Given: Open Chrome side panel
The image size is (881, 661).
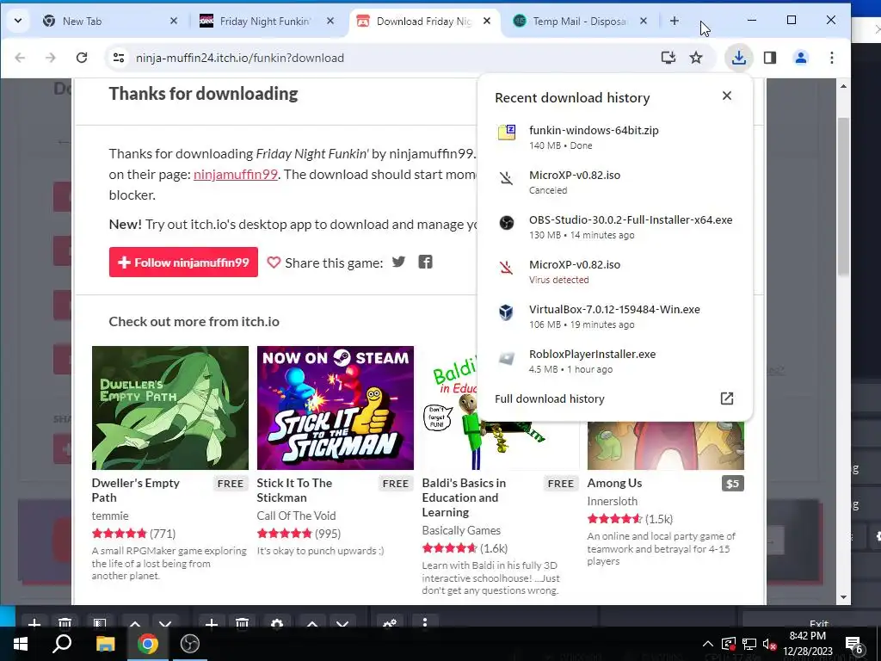Looking at the screenshot, I should 770,58.
